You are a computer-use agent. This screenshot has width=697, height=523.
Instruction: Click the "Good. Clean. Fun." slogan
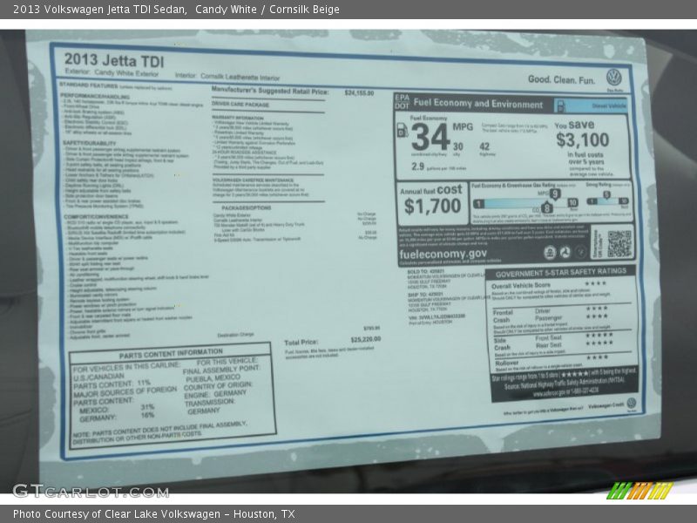tap(561, 80)
